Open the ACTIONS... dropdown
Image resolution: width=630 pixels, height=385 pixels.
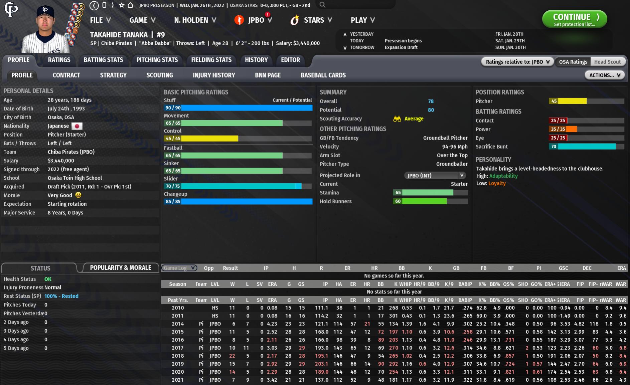pyautogui.click(x=605, y=75)
